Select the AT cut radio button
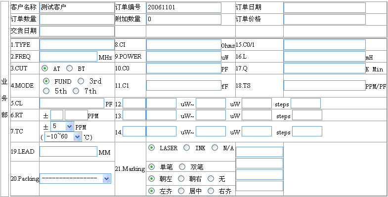388x197 pixels. click(44, 68)
